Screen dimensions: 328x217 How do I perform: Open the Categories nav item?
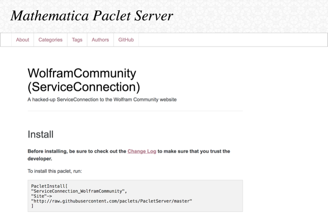click(50, 40)
